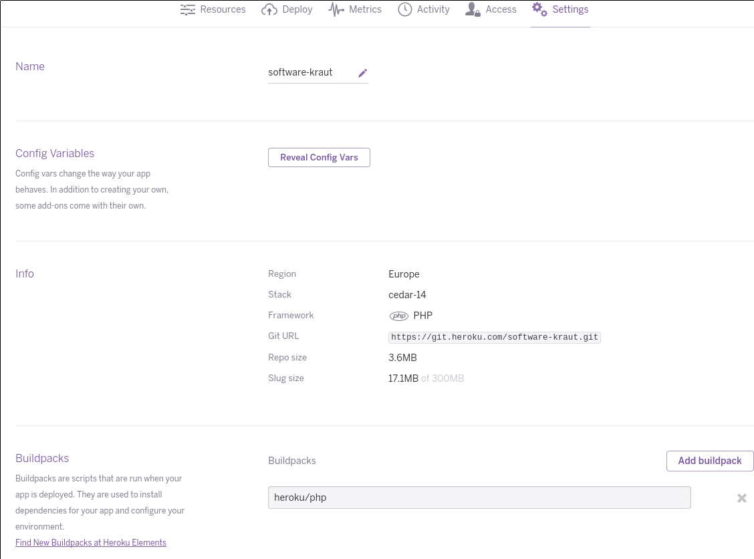The width and height of the screenshot is (754, 559).
Task: Click the Activity clock icon
Action: [405, 9]
